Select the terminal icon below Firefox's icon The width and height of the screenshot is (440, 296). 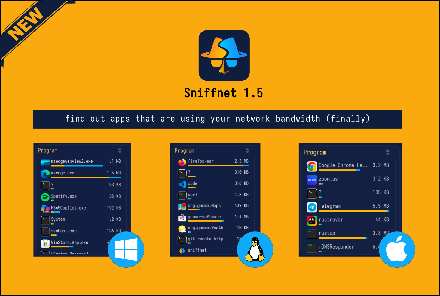[x=182, y=173]
